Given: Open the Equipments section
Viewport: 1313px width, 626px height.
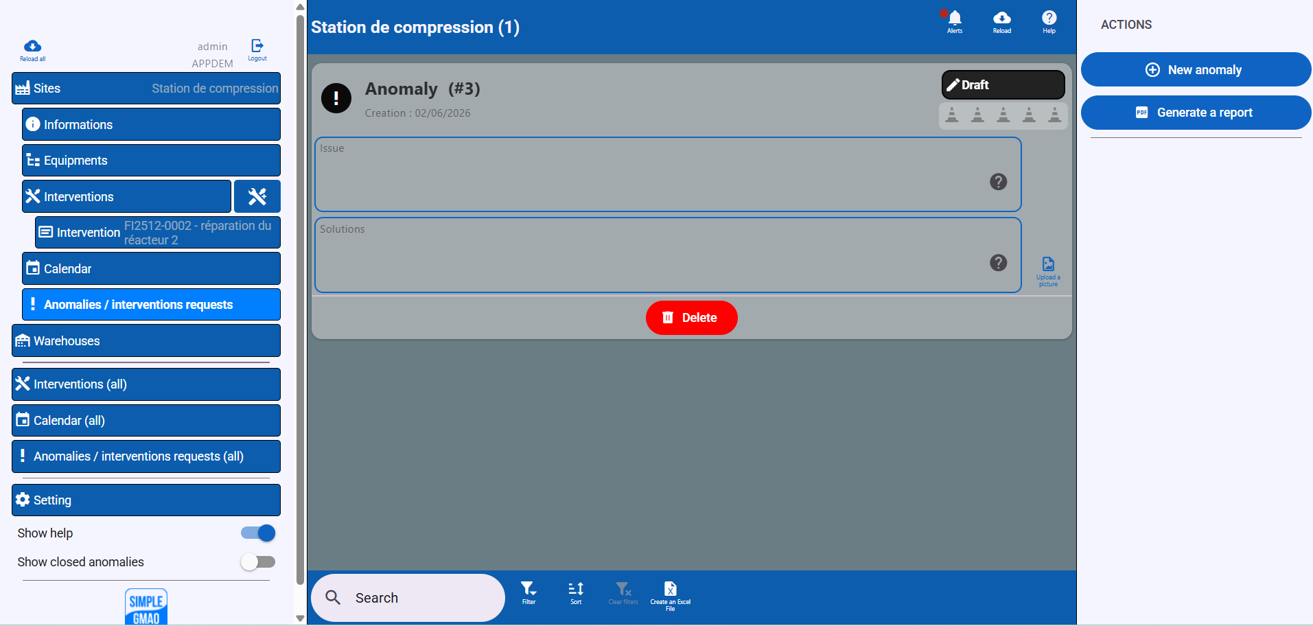Looking at the screenshot, I should [151, 160].
